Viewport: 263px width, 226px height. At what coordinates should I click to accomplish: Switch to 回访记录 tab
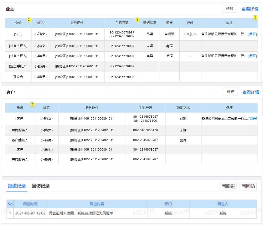[41, 186]
